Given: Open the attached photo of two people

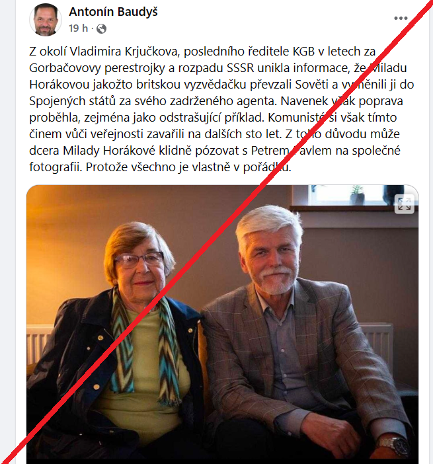Looking at the screenshot, I should [x=222, y=324].
